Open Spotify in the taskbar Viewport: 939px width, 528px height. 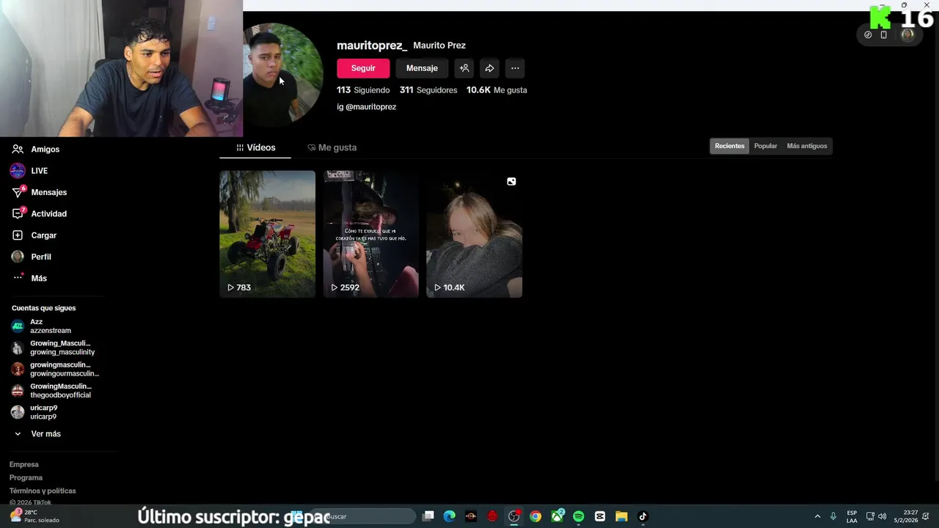coord(578,516)
